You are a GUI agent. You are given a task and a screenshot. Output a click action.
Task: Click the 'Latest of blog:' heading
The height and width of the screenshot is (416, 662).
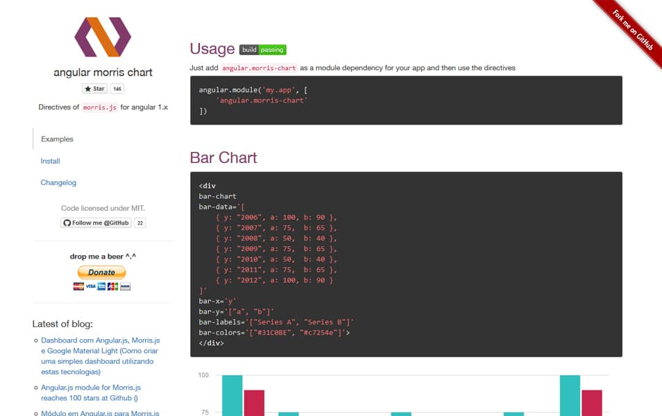click(x=62, y=324)
